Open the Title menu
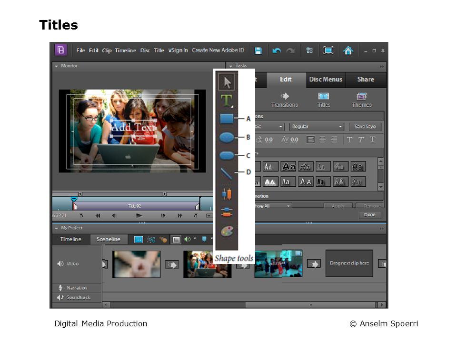 (159, 50)
